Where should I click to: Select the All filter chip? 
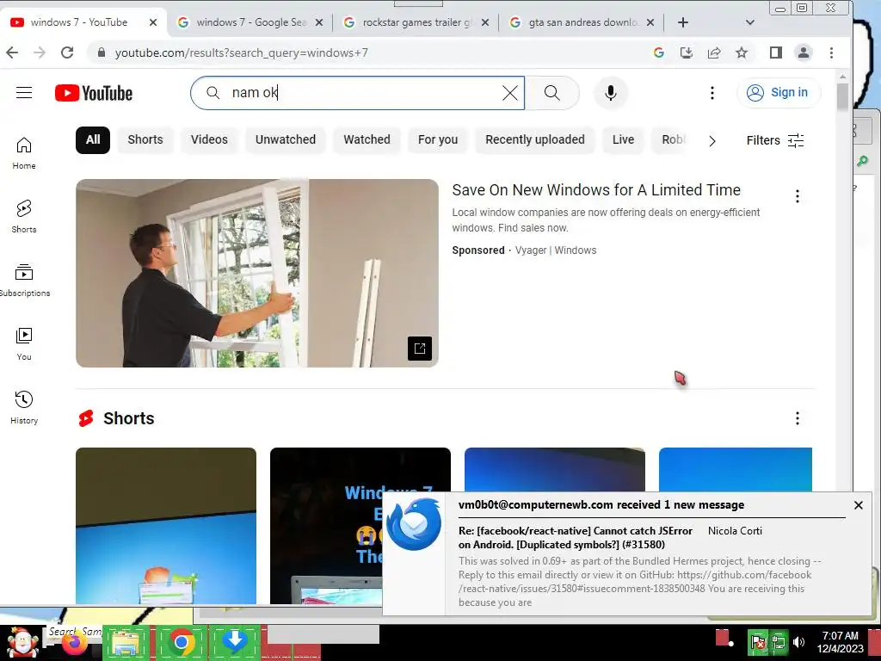pos(93,140)
